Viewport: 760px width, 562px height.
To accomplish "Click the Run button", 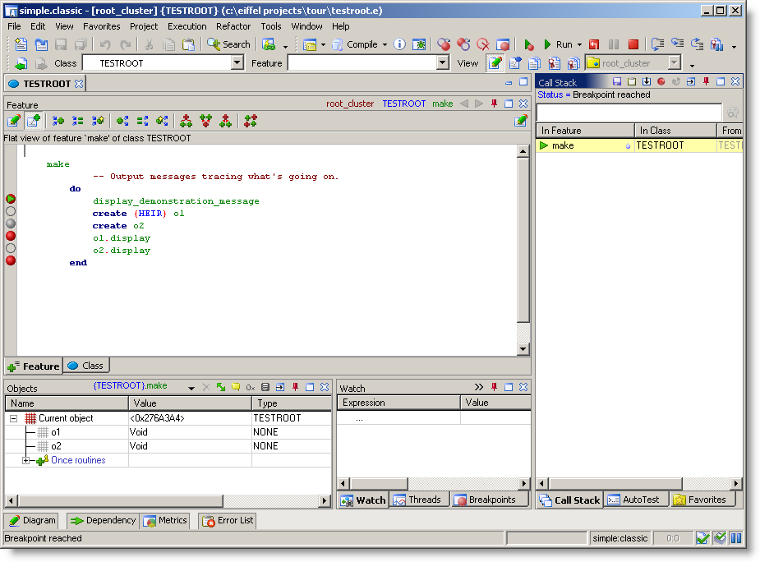I will pos(557,44).
